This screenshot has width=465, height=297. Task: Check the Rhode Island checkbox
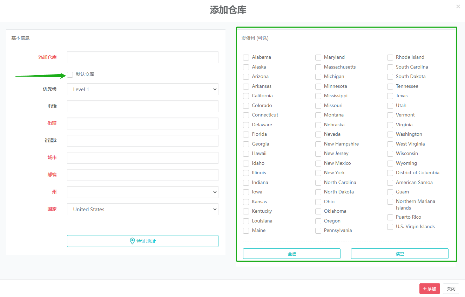390,57
